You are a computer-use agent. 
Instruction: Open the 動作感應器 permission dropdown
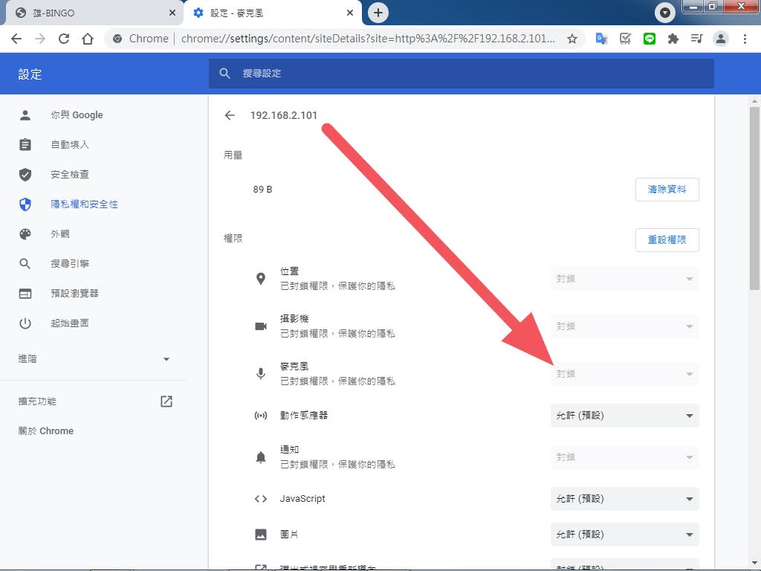(624, 415)
